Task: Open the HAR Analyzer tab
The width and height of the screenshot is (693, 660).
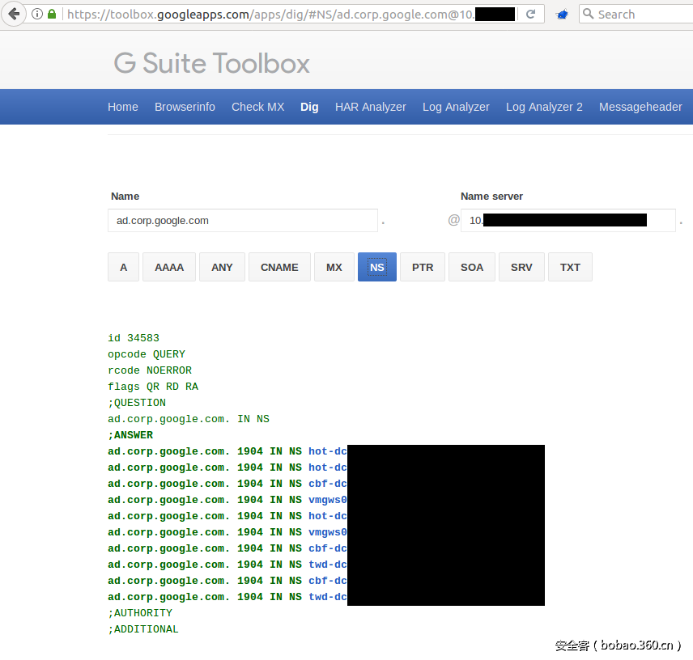Action: coord(371,107)
